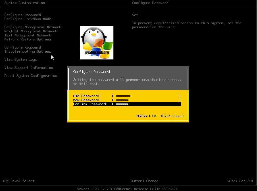
Task: Open Troubleshooting Options
Action: (x=28, y=51)
